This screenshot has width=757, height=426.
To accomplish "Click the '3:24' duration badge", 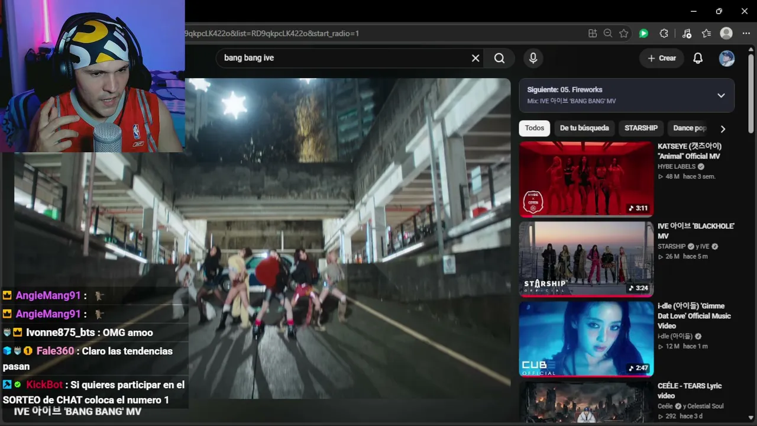I will click(x=638, y=288).
